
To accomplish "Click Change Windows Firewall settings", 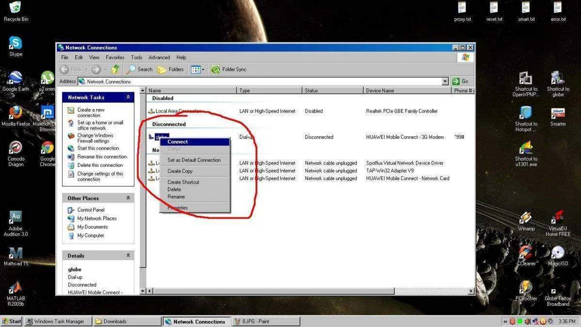I will 95,138.
